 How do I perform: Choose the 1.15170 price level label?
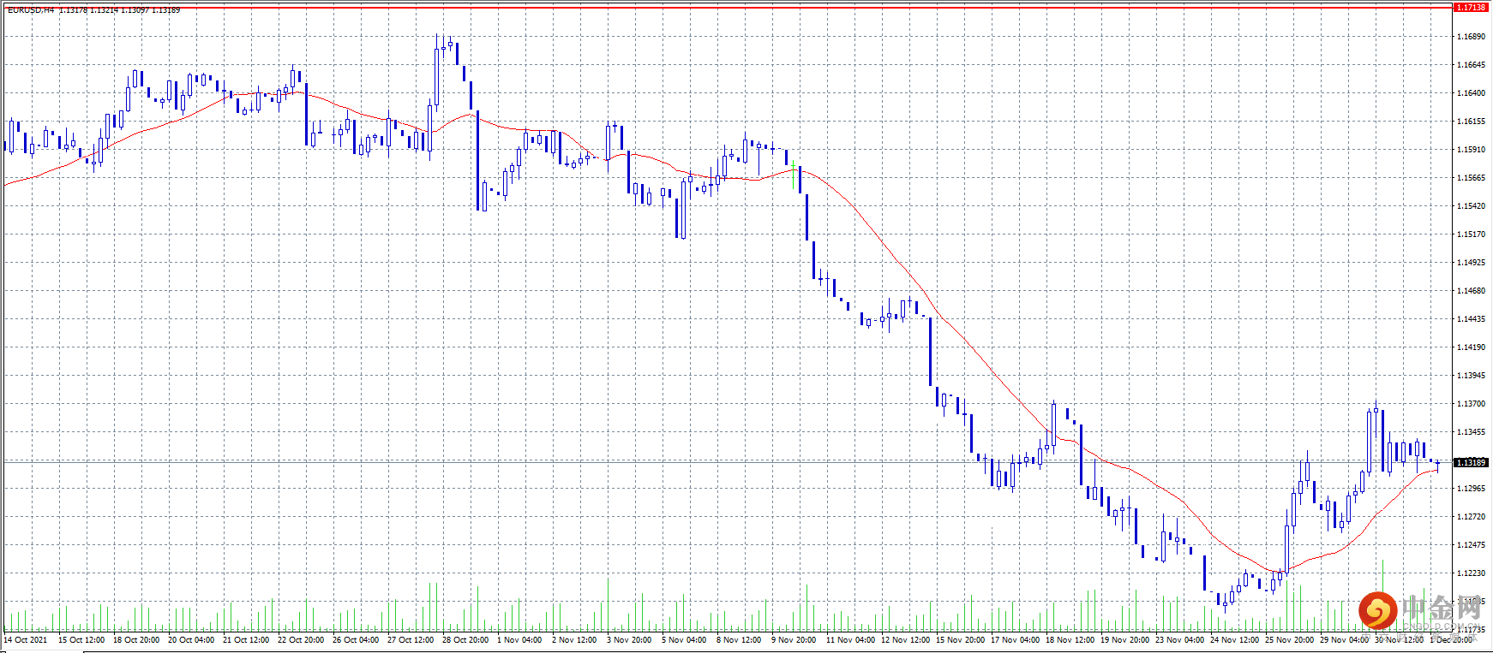1471,234
